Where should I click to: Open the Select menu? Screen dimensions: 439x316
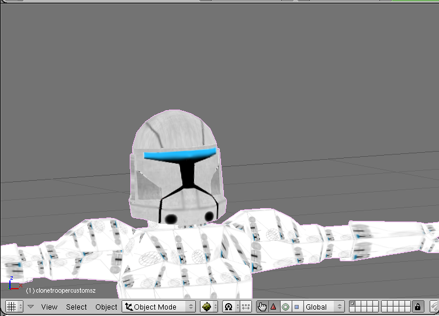tap(77, 307)
